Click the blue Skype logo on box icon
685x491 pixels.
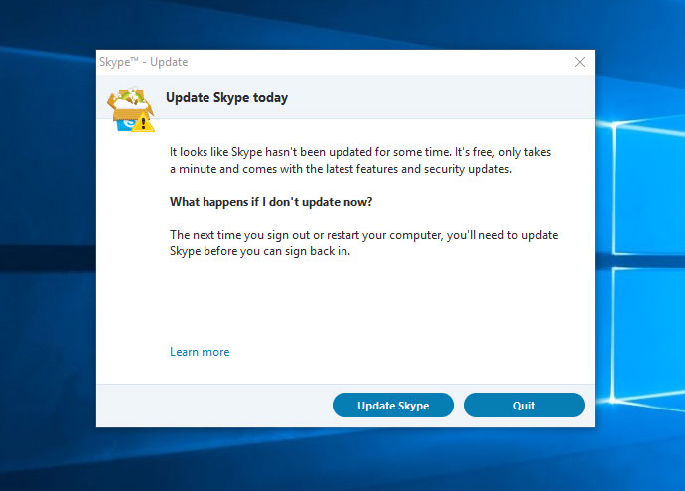coord(124,121)
